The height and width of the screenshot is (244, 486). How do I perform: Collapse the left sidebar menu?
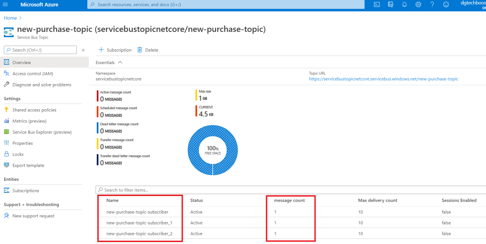[83, 50]
